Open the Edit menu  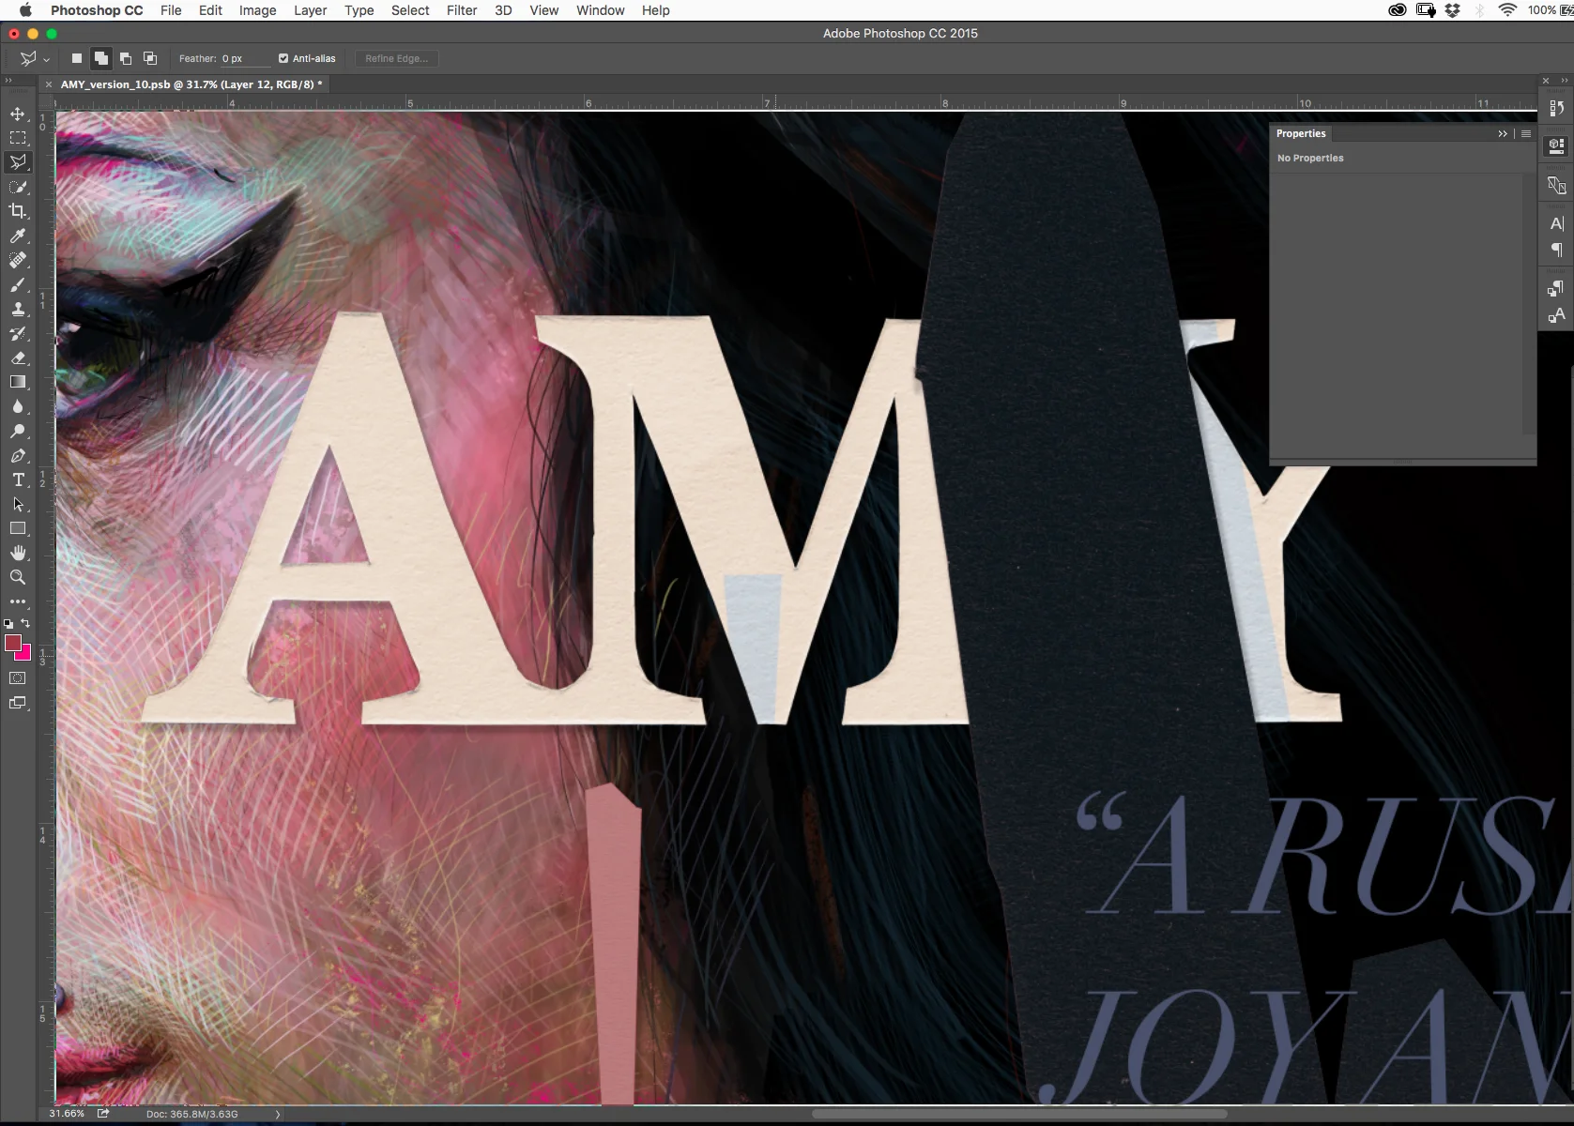[x=210, y=10]
